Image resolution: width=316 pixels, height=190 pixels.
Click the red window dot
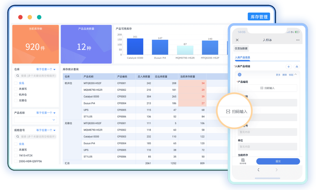click(20, 17)
